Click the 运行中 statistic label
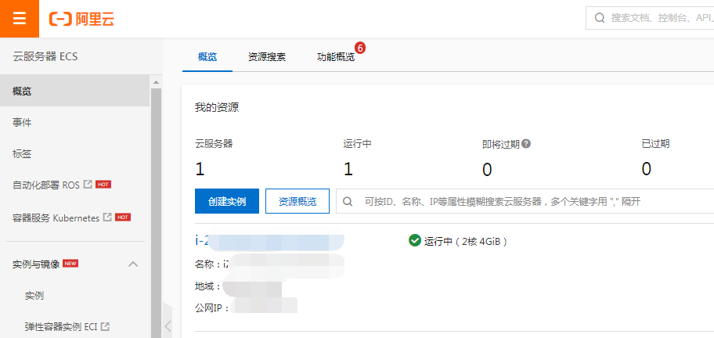 point(358,144)
